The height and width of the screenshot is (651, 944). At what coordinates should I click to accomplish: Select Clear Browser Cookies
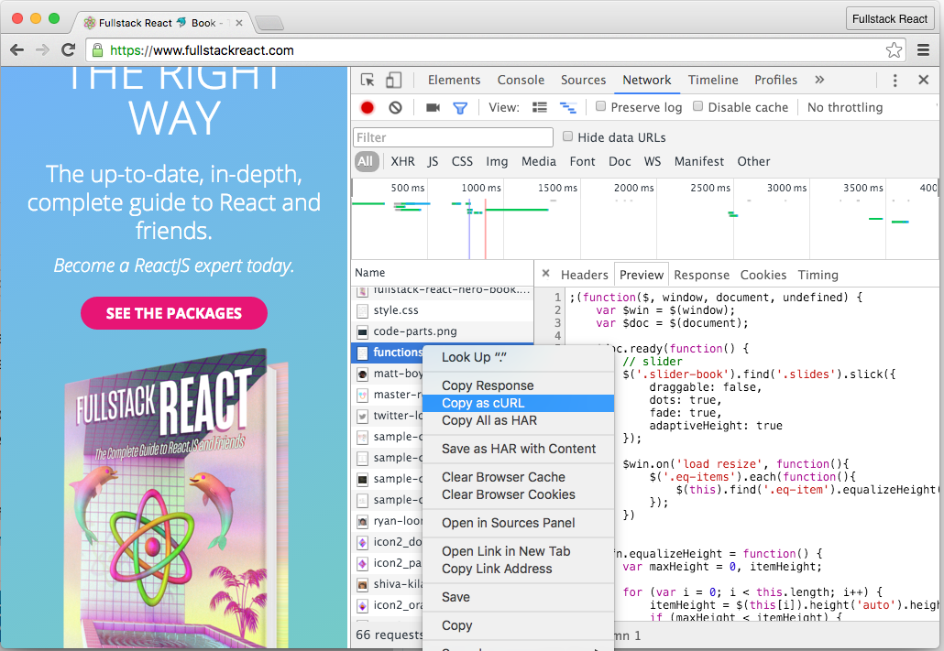pos(518,494)
